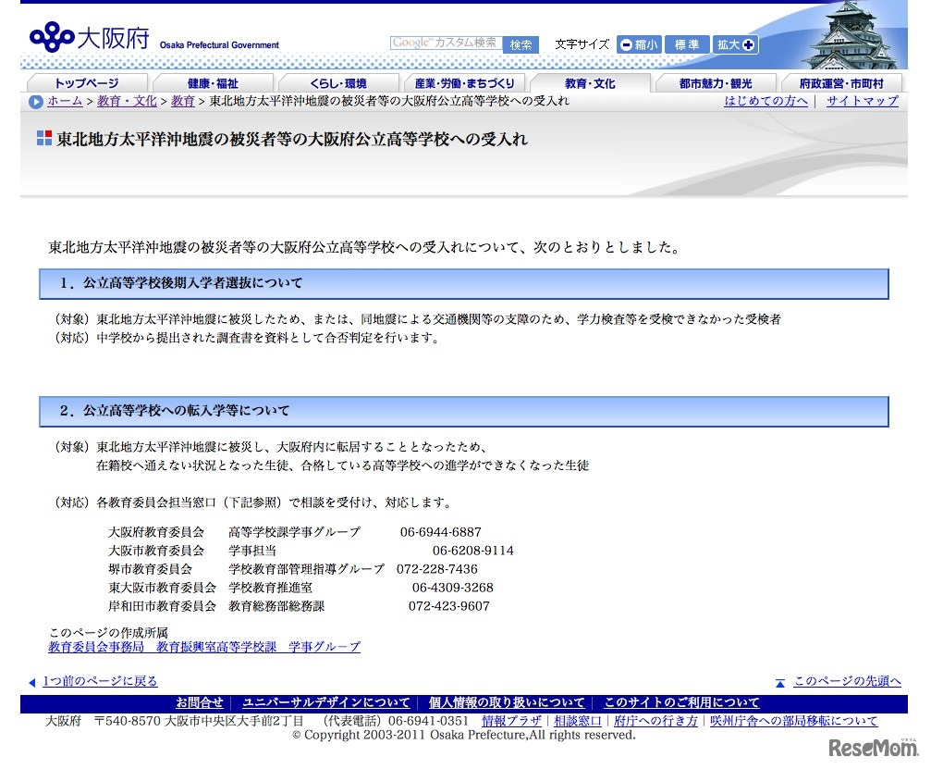Image resolution: width=931 pixels, height=769 pixels.
Task: Click the 検索 search button
Action: (x=521, y=44)
